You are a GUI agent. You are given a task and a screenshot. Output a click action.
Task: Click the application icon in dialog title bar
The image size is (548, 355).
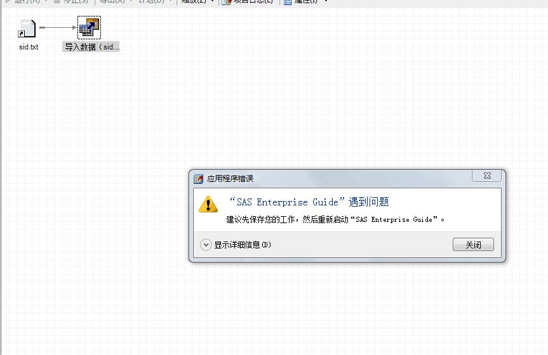pos(199,179)
